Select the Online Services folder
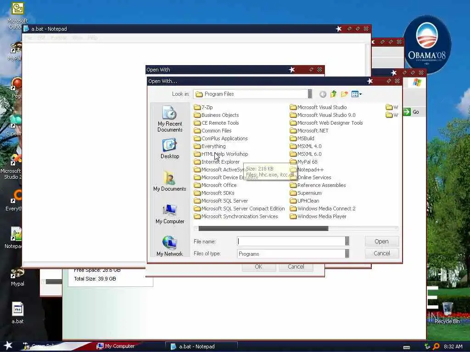The image size is (470, 352). (x=311, y=177)
